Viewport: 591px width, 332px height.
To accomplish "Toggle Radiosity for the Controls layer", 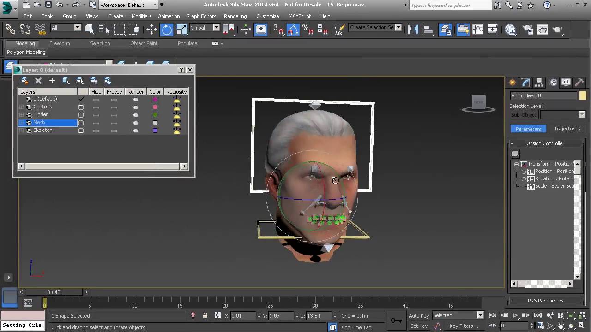I will pyautogui.click(x=176, y=107).
